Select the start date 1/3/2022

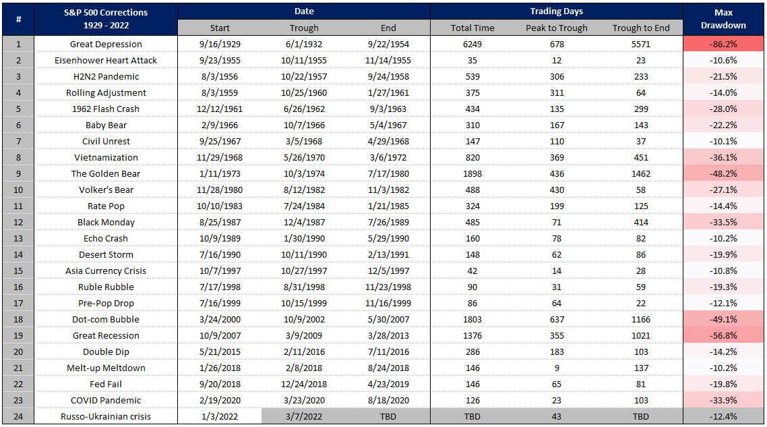coord(220,416)
